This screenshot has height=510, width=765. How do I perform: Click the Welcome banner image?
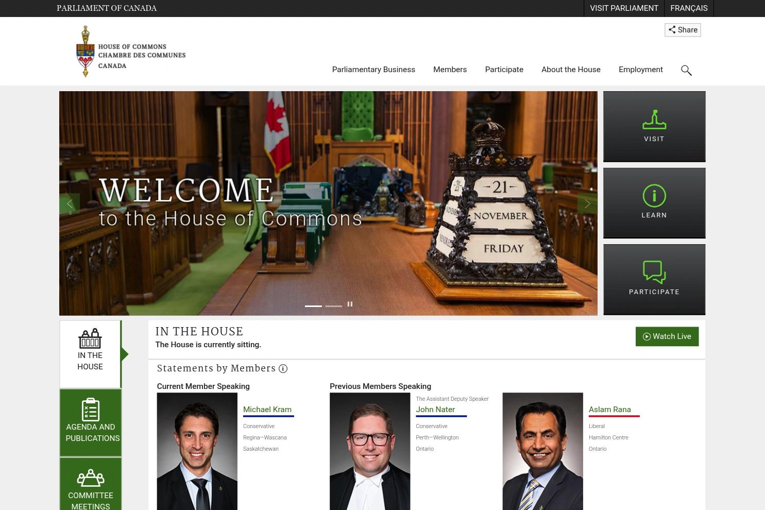coord(328,203)
